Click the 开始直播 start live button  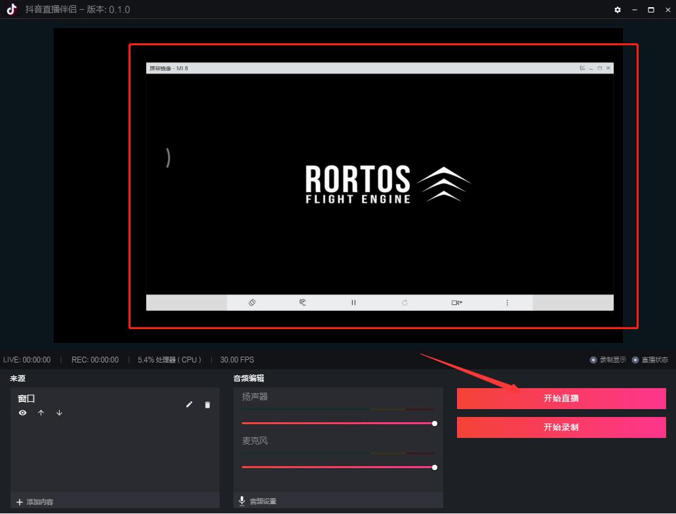(x=561, y=399)
